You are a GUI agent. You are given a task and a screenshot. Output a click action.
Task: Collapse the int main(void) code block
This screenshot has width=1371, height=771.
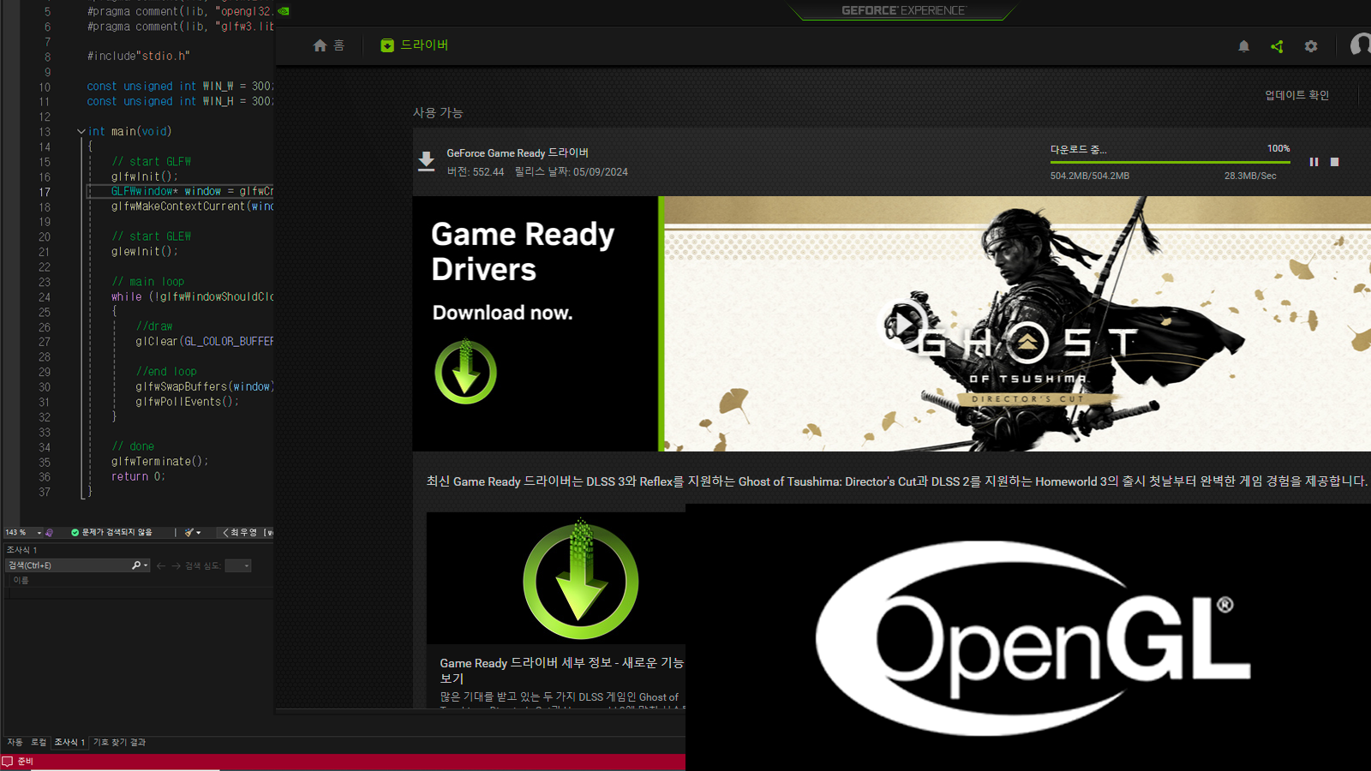[81, 132]
